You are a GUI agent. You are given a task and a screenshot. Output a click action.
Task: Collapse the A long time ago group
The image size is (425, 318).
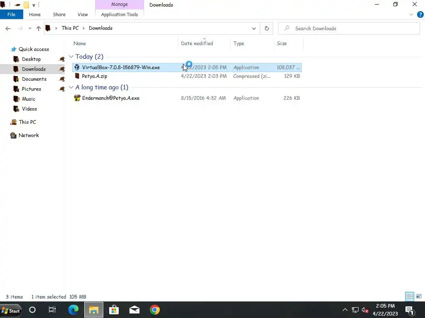click(71, 87)
